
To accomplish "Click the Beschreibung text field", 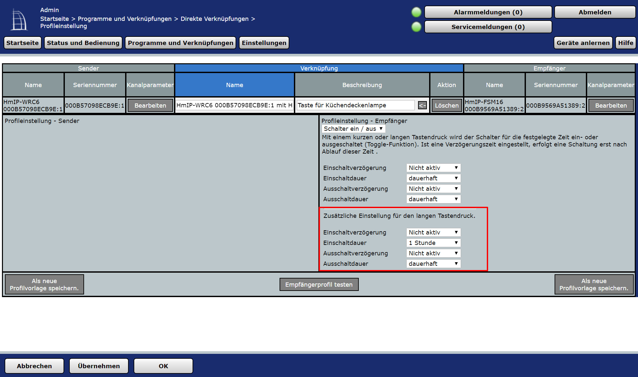I will point(355,105).
